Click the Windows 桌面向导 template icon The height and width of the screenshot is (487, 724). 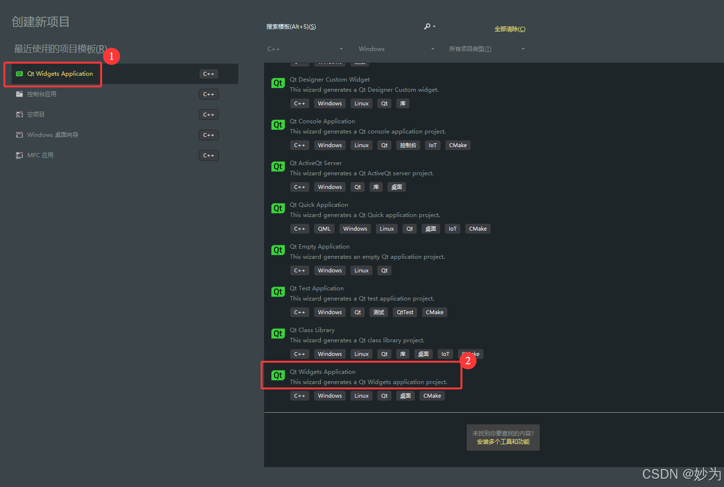(19, 135)
